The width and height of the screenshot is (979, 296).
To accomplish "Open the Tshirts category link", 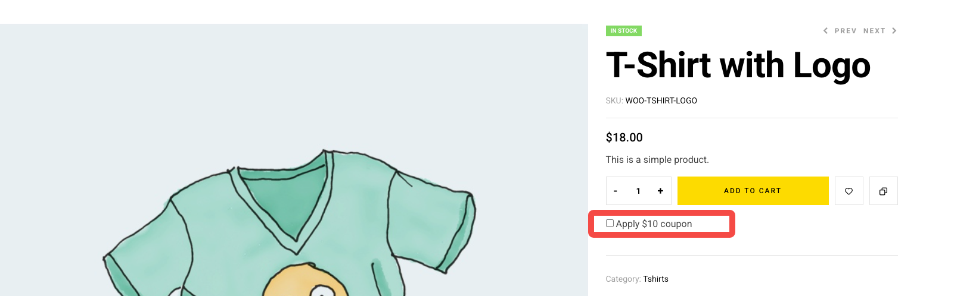I will click(x=655, y=279).
